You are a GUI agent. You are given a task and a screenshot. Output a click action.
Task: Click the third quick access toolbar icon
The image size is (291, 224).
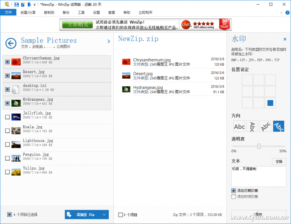[29, 4]
